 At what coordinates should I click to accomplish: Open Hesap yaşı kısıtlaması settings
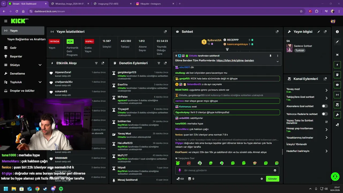tap(307, 129)
